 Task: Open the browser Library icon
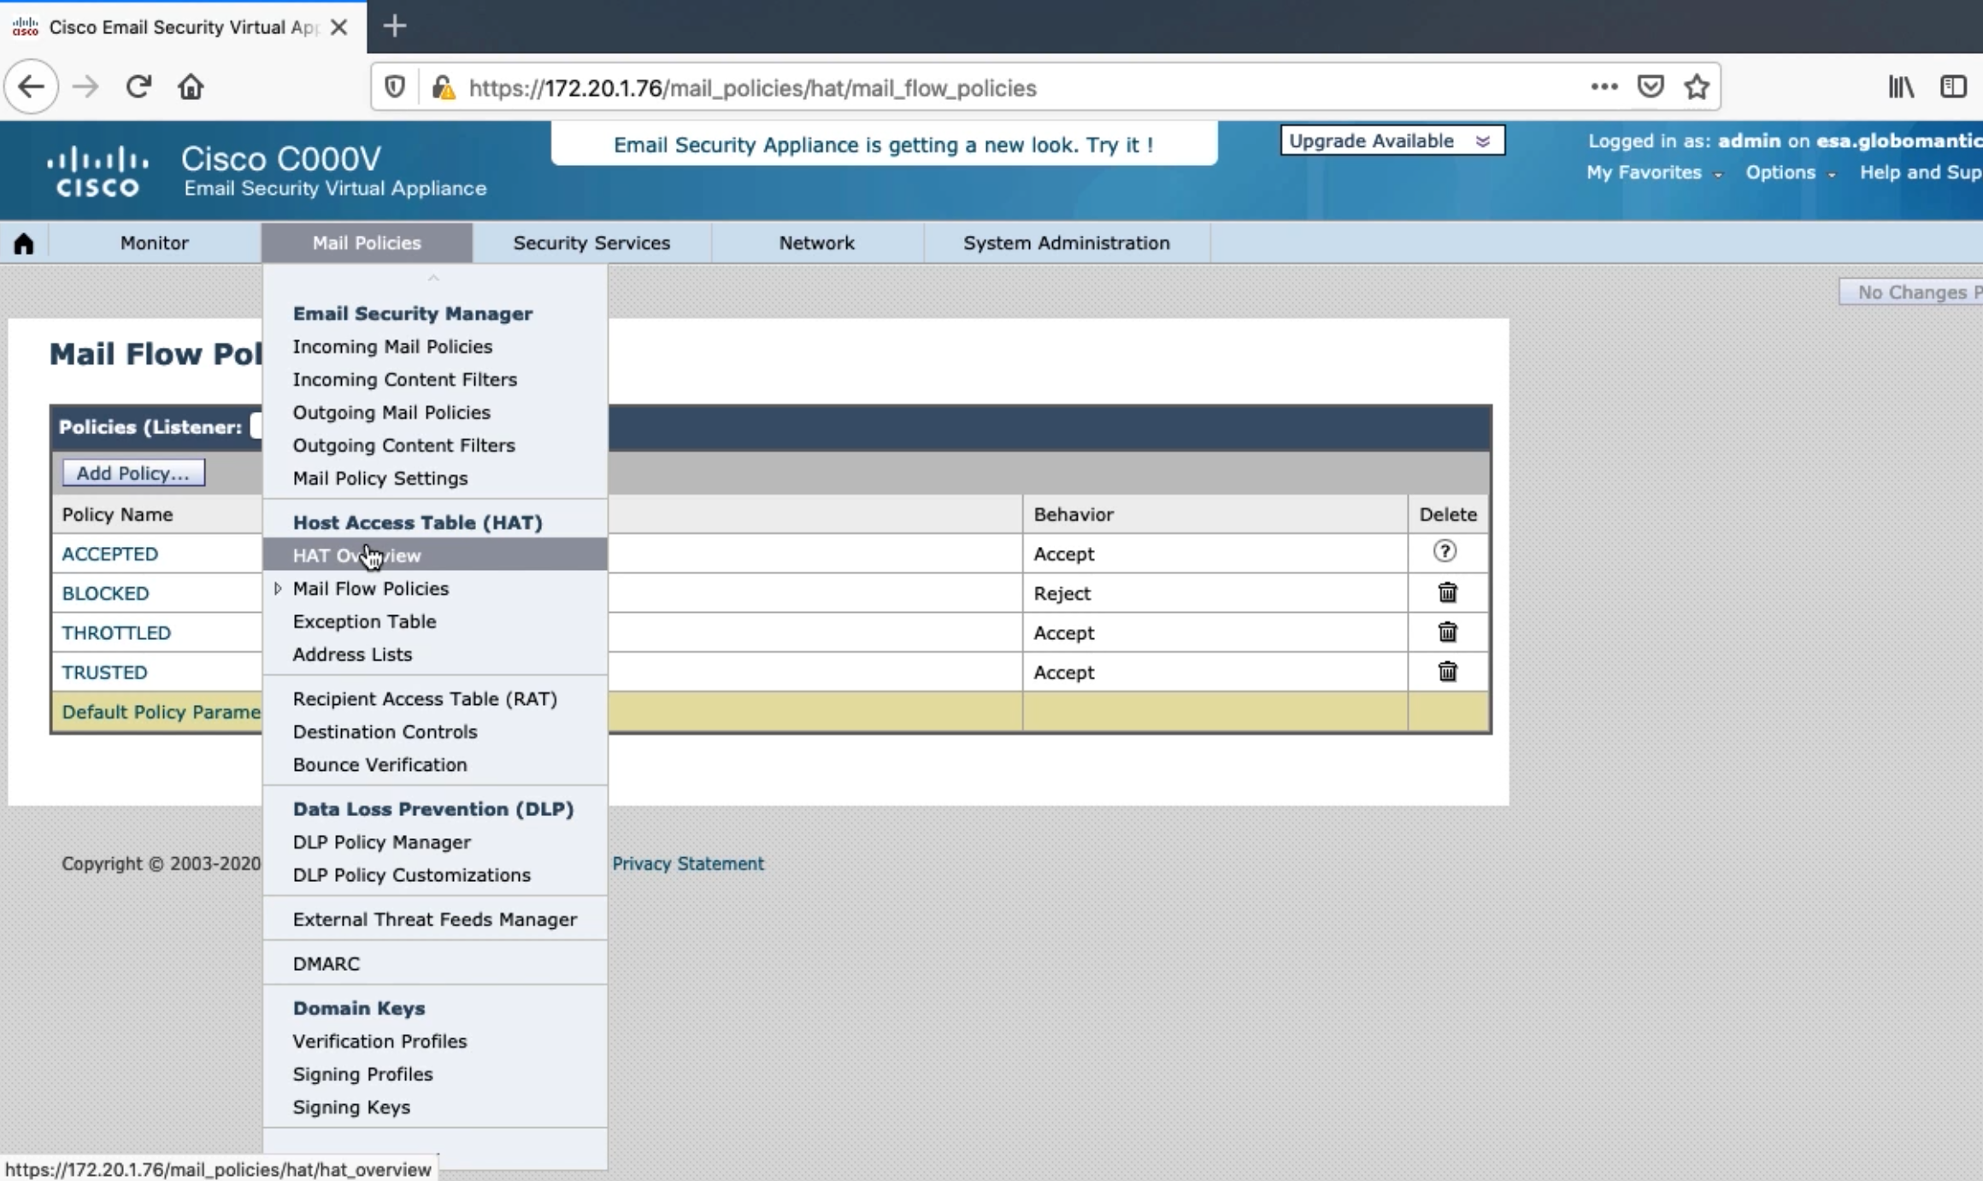tap(1901, 86)
